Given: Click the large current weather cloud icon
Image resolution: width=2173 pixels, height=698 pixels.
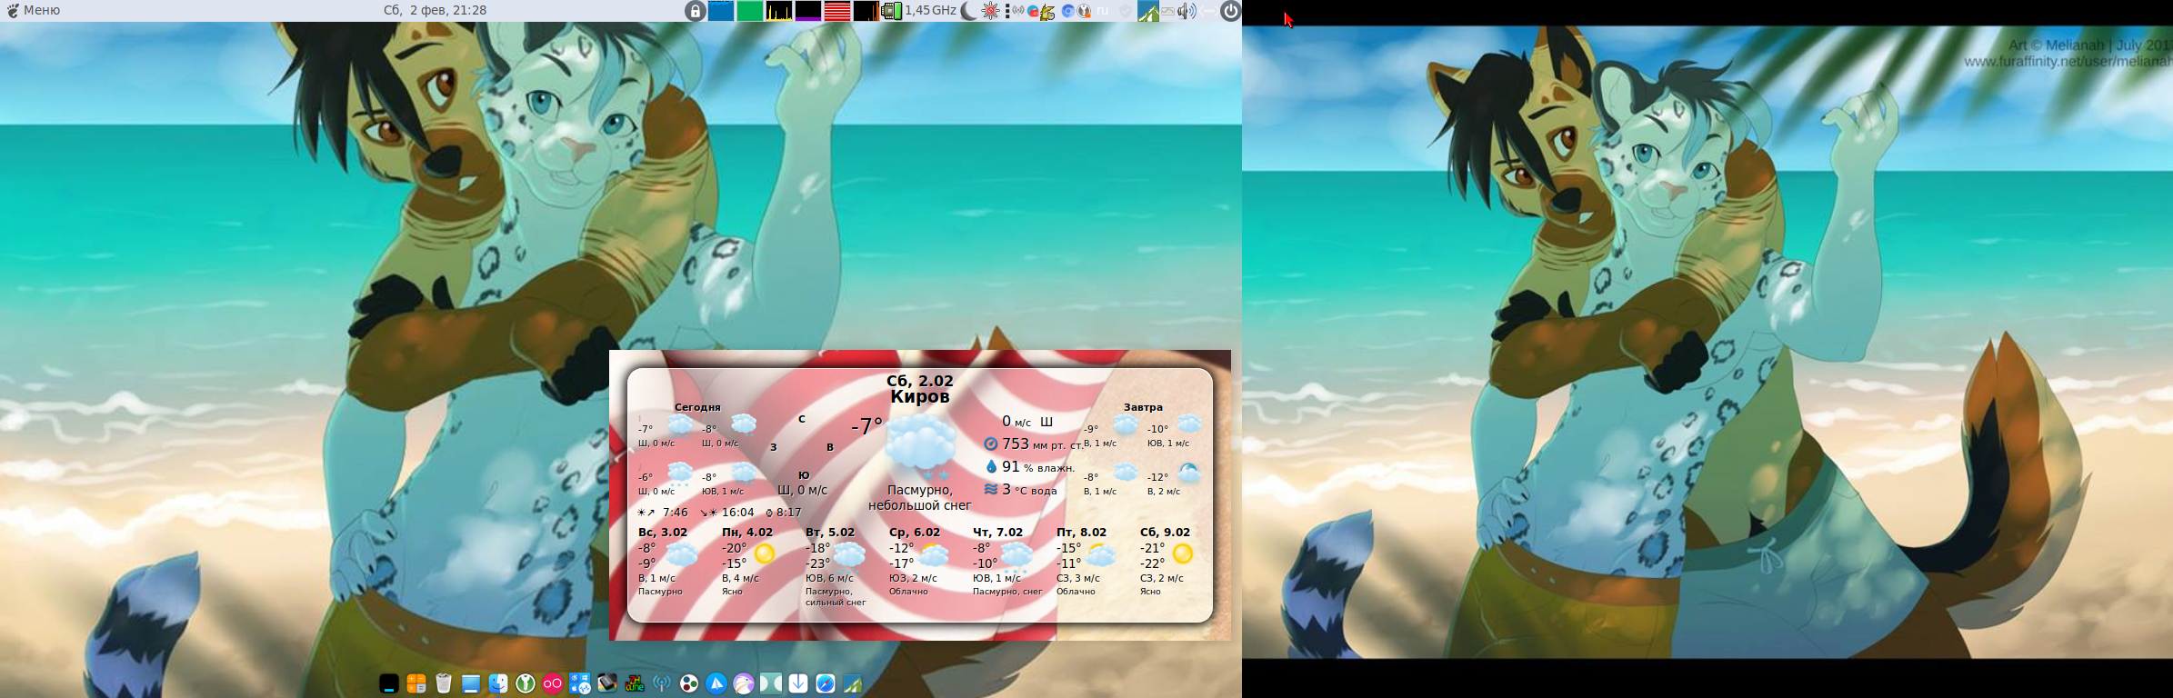Looking at the screenshot, I should (921, 445).
